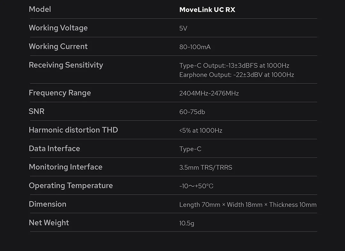Click the Working Voltage label
Screen dimensions: 345x251
point(58,28)
